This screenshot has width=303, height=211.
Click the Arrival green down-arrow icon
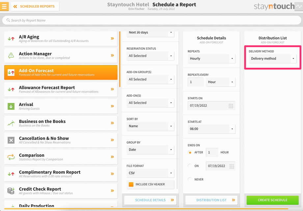(x=11, y=106)
